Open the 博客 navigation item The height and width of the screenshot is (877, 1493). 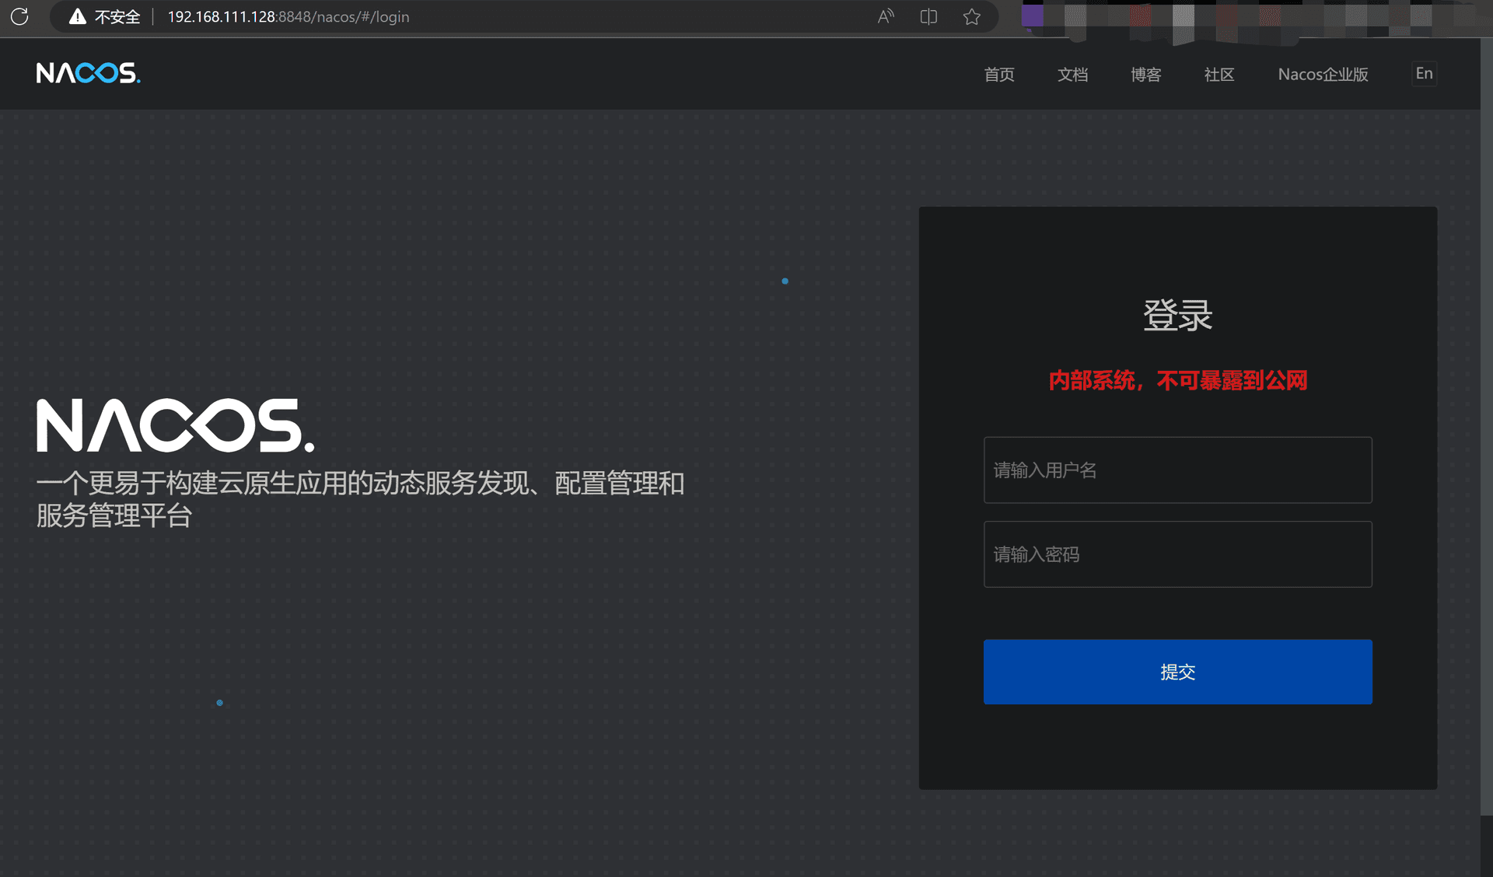point(1145,75)
